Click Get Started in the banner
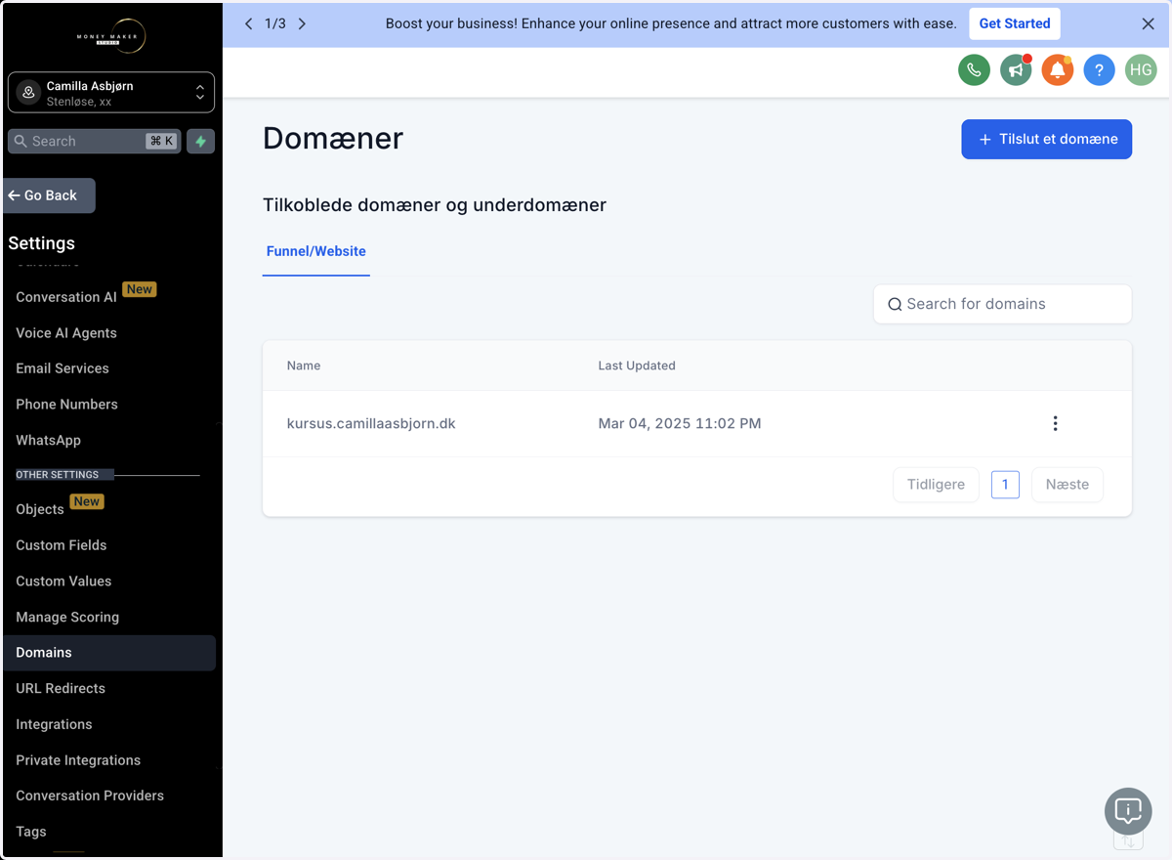The height and width of the screenshot is (860, 1172). click(1015, 23)
